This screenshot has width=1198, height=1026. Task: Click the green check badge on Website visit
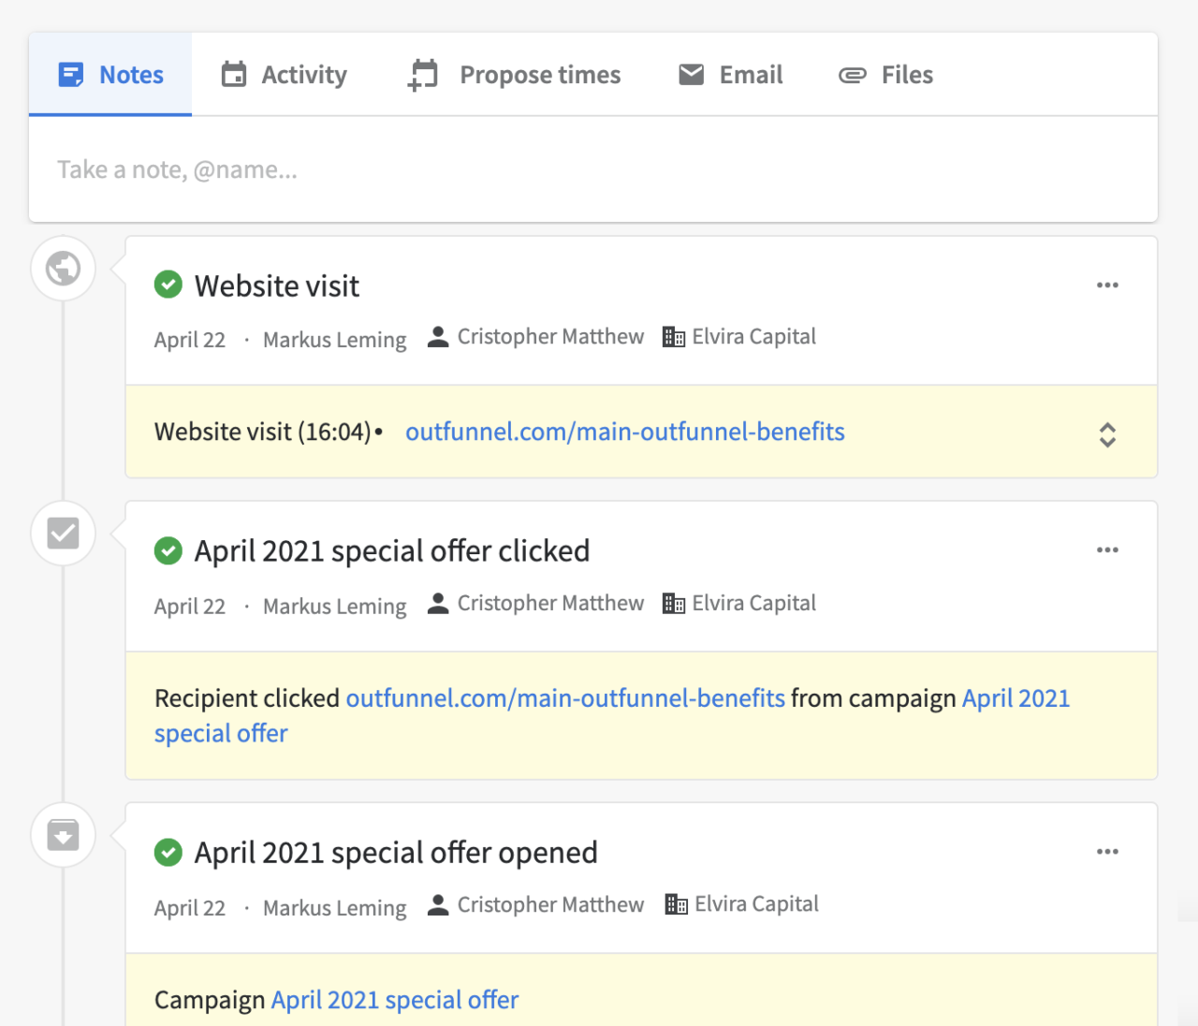168,285
